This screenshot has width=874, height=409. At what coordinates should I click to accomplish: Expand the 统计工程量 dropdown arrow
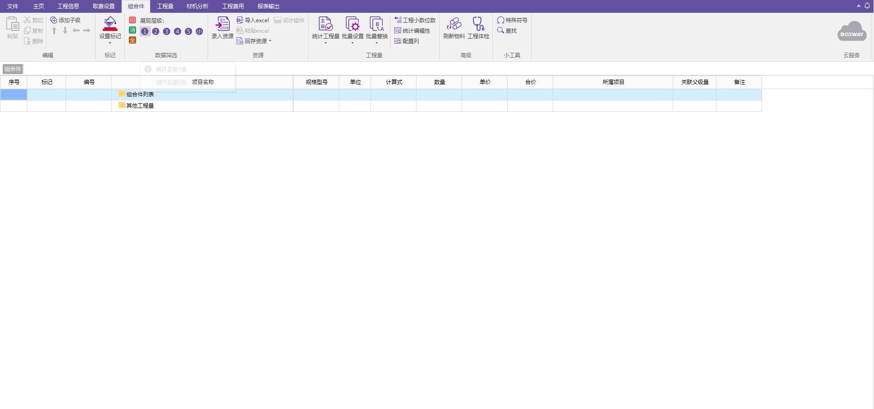(x=326, y=43)
